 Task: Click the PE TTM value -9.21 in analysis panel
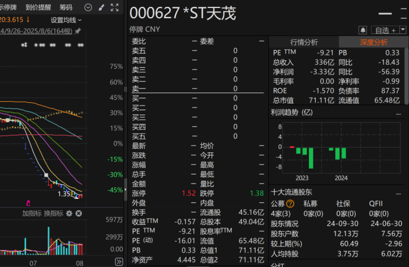click(x=325, y=53)
